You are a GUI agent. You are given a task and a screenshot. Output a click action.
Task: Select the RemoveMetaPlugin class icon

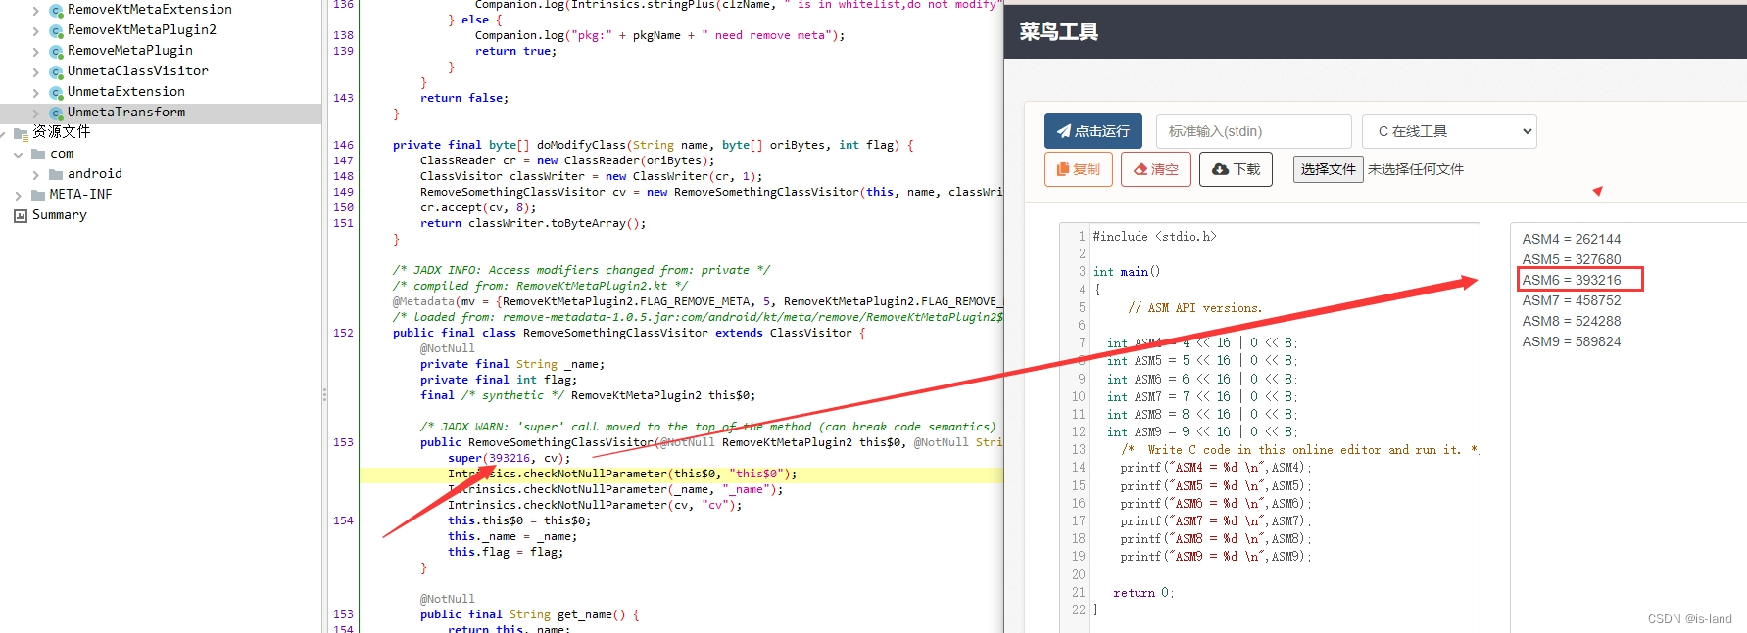(56, 51)
